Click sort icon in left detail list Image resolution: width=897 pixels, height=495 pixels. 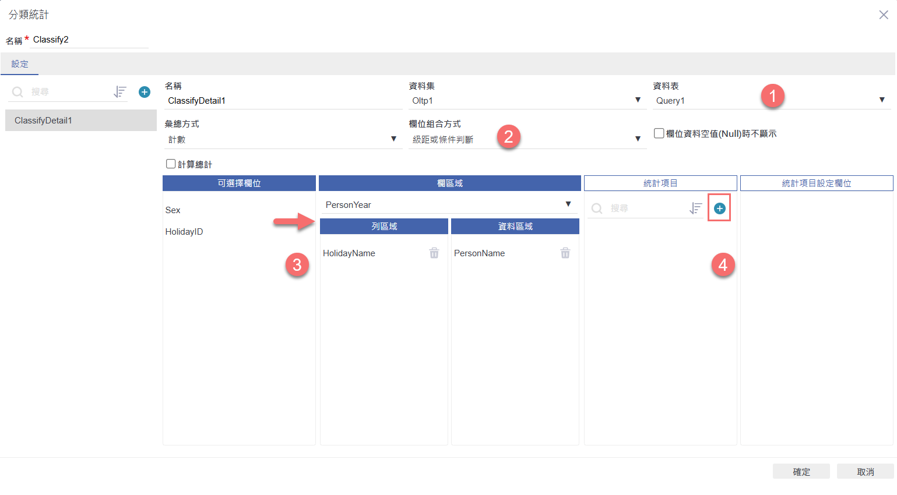120,92
